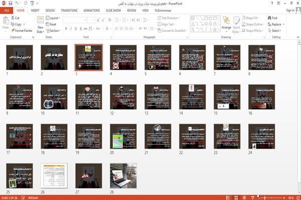Viewport: 301px width, 200px height.
Task: Click the Reset slide button
Action: [x=51, y=25]
